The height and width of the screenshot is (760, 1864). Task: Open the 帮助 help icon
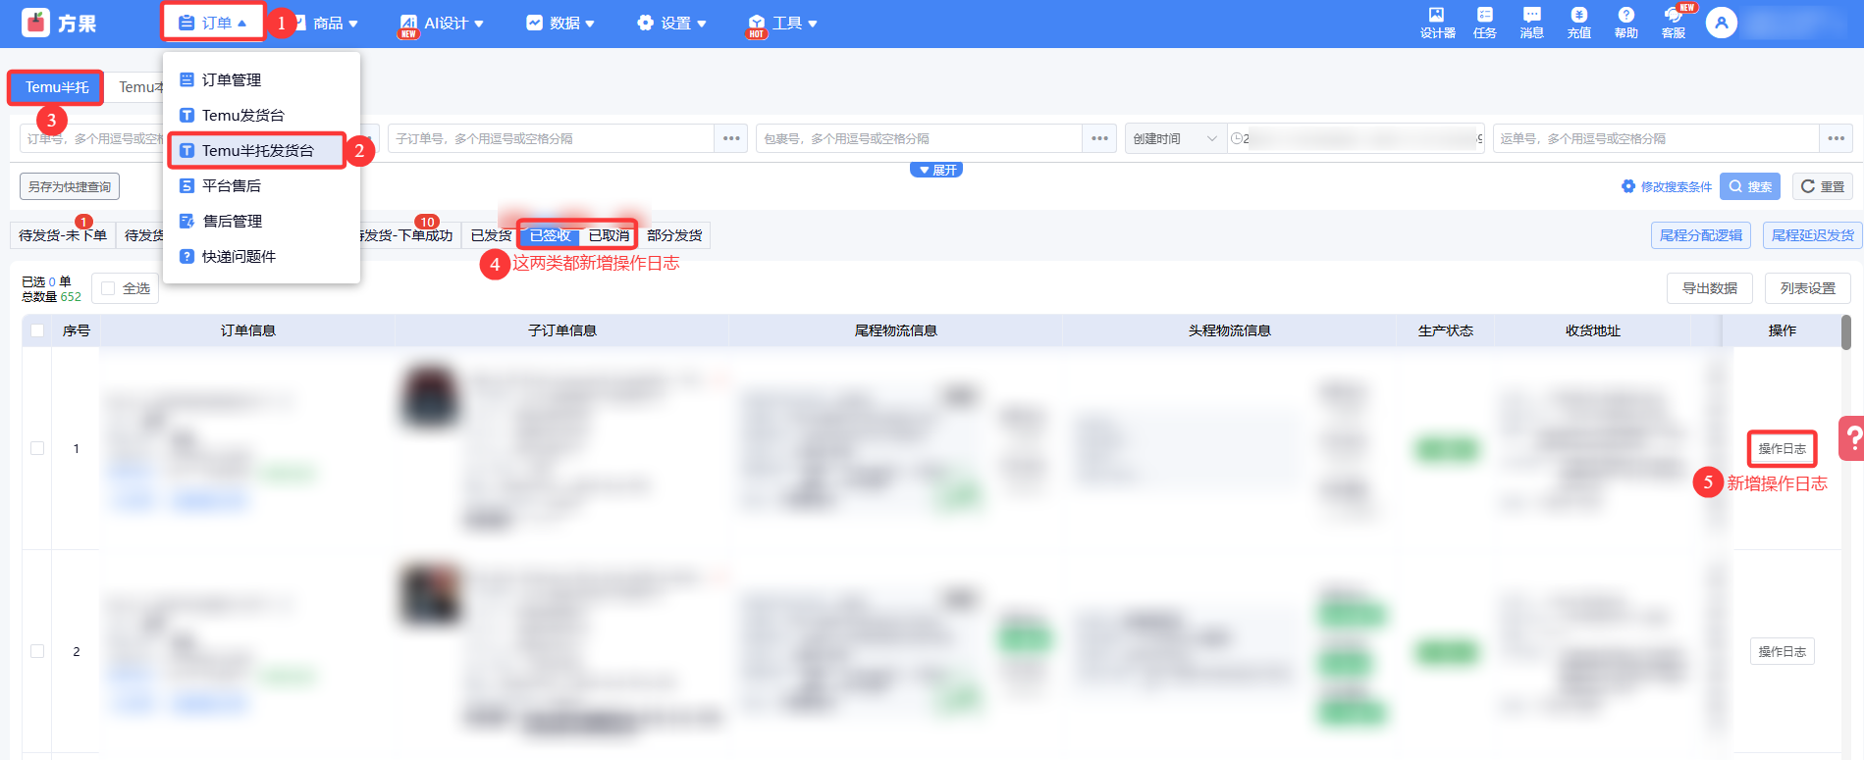pos(1626,23)
